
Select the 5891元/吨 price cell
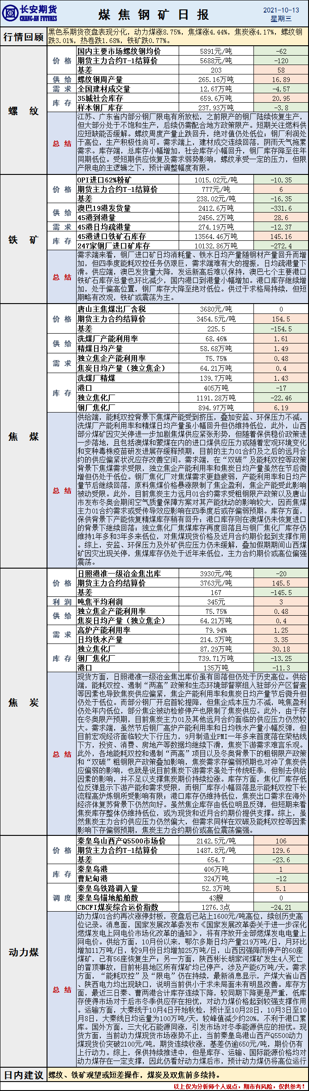pos(216,51)
